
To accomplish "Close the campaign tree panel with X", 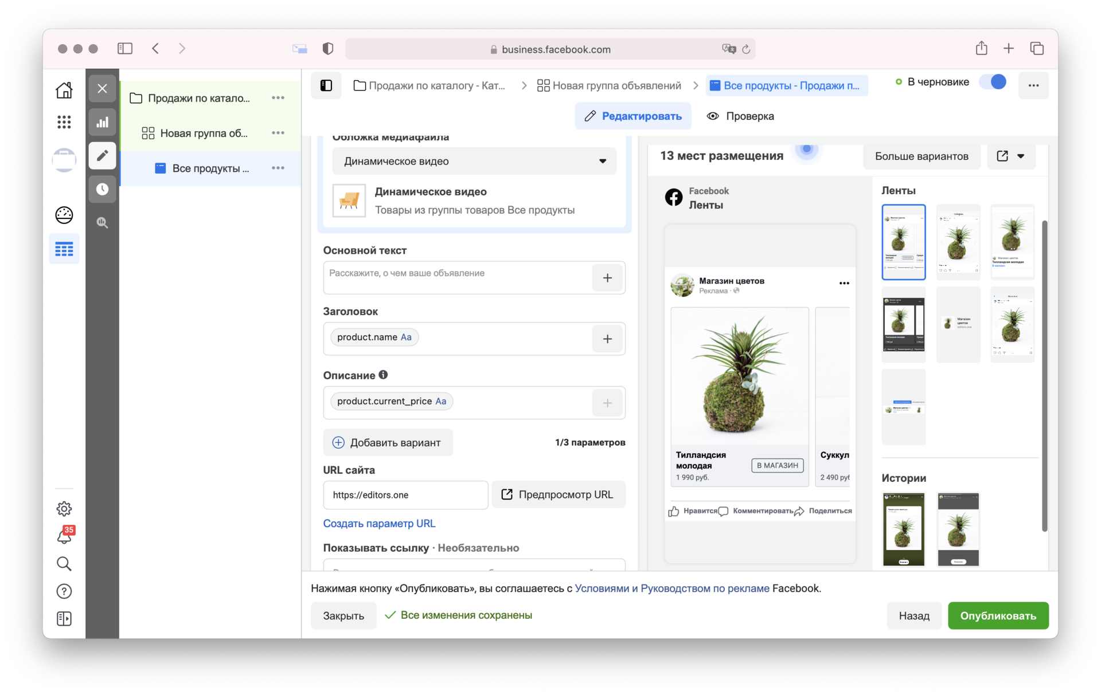I will click(x=102, y=88).
